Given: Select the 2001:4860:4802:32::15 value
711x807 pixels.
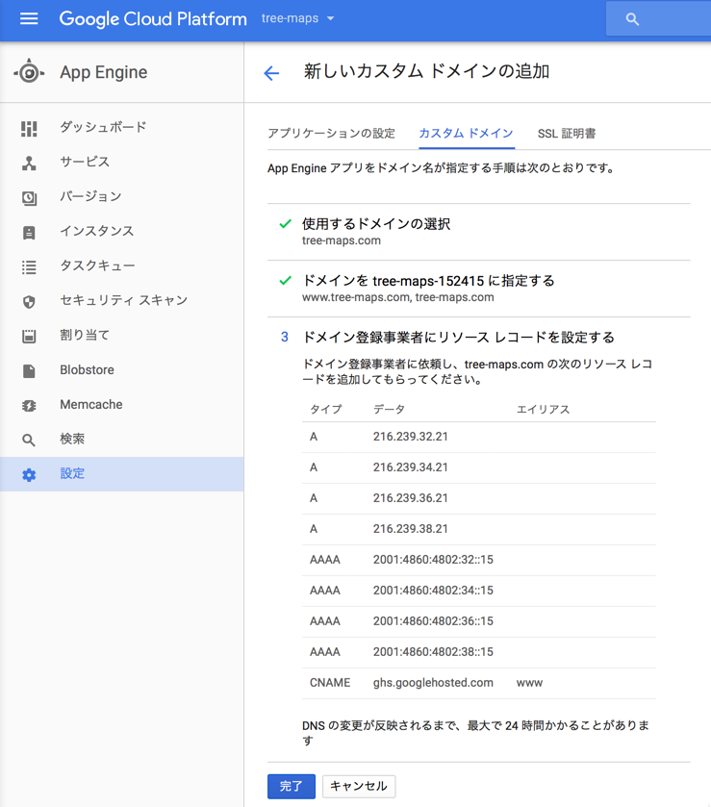Looking at the screenshot, I should 433,560.
